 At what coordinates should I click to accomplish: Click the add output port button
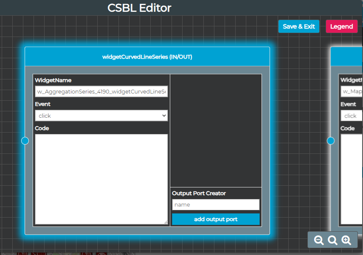pyautogui.click(x=216, y=219)
